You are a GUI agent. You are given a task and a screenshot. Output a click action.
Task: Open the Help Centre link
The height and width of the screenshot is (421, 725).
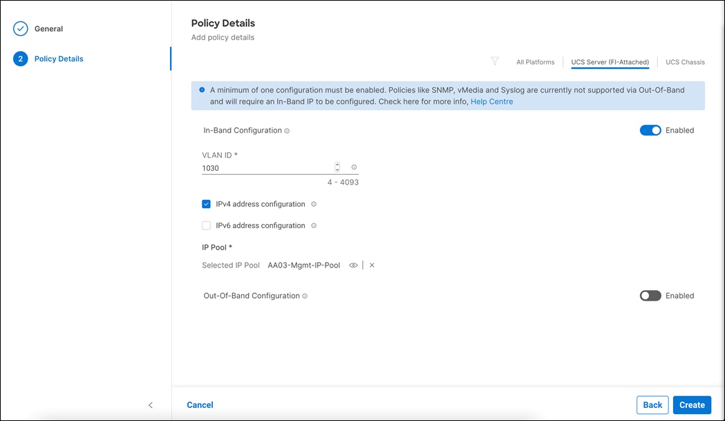tap(491, 101)
